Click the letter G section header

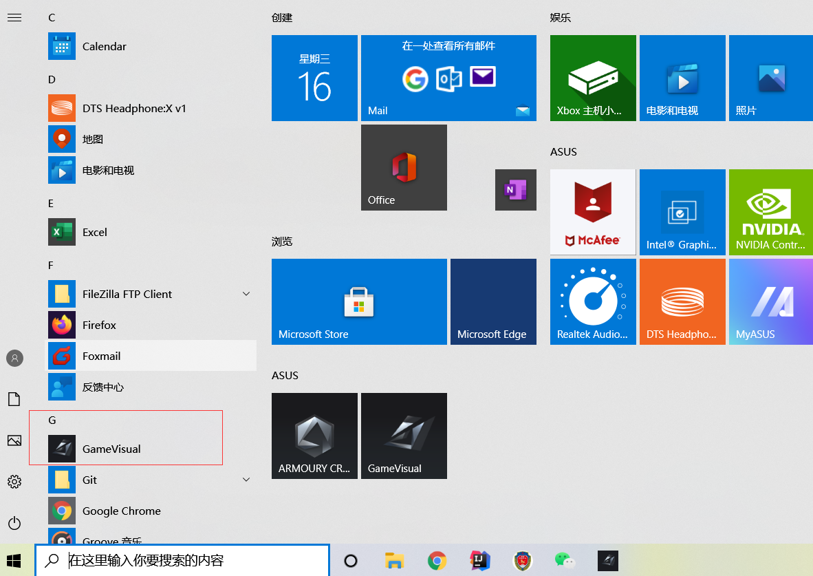pyautogui.click(x=52, y=420)
